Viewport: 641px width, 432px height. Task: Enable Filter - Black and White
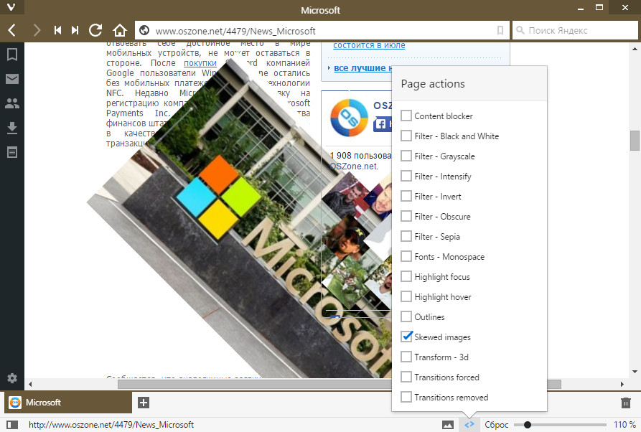[x=406, y=136]
